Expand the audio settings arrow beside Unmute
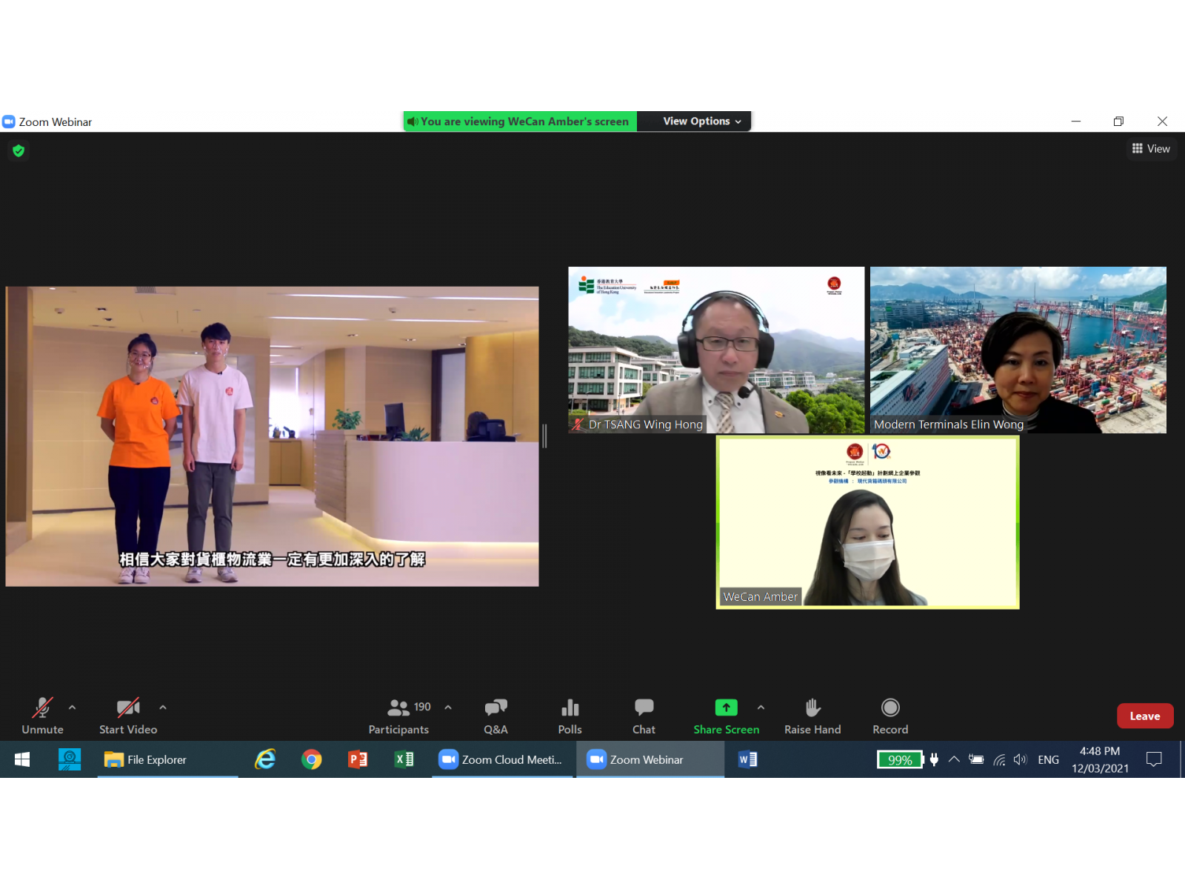The width and height of the screenshot is (1185, 889). [72, 707]
